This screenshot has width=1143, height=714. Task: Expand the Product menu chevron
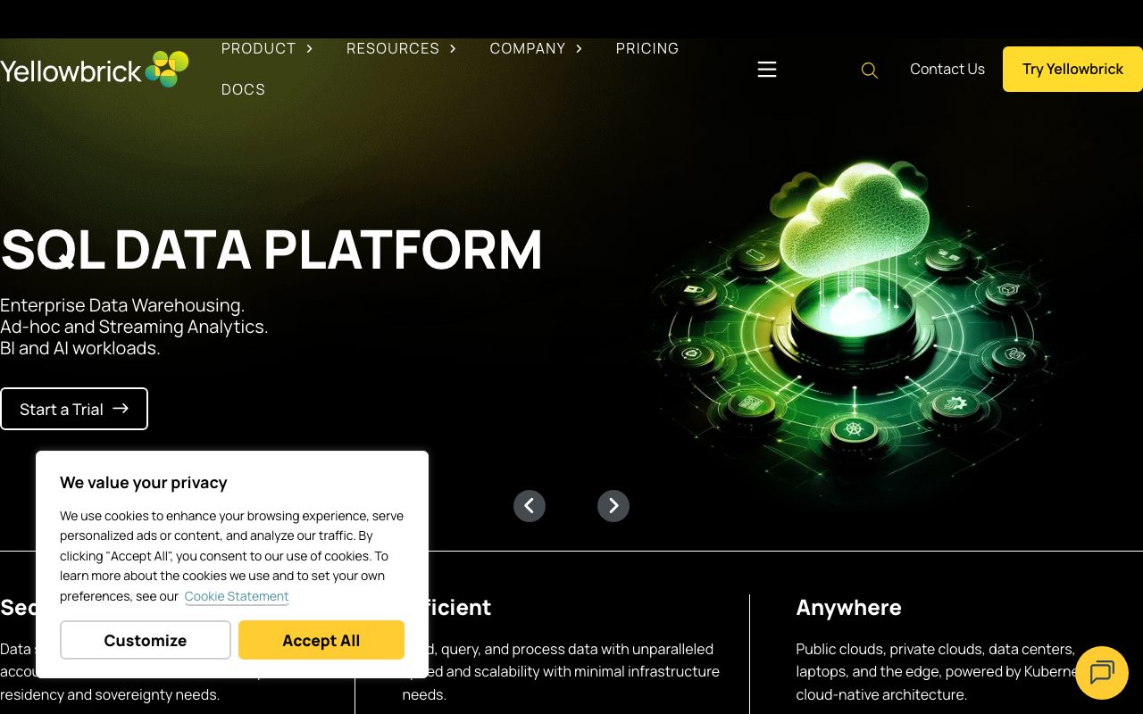tap(310, 48)
